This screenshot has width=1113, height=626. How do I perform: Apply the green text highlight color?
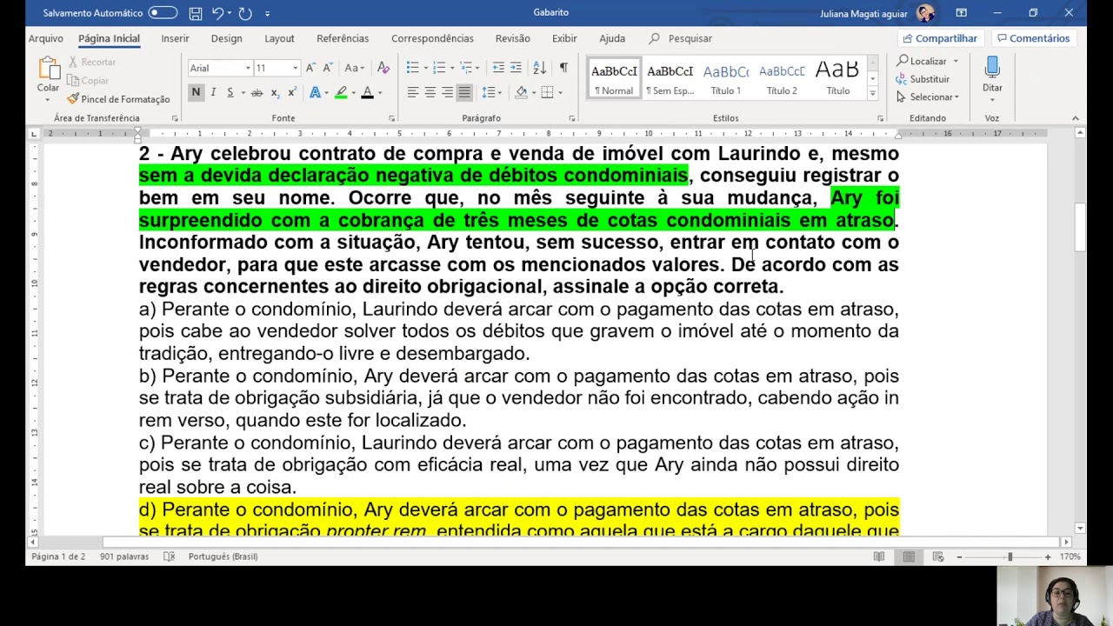341,92
